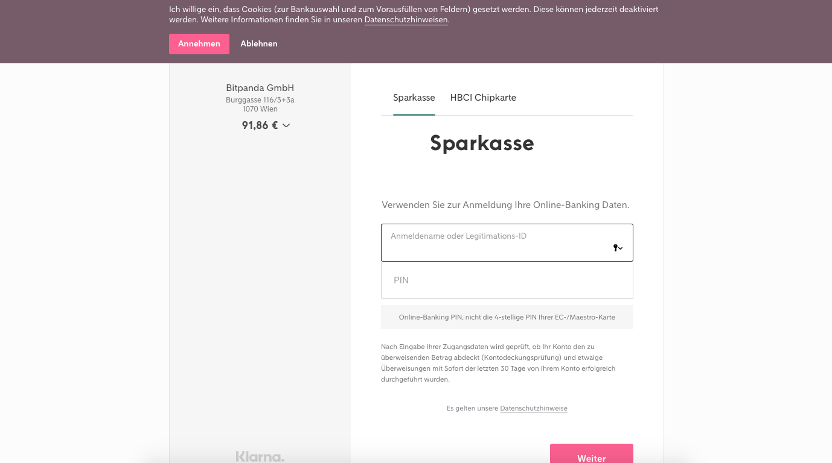Click the Kontodeckungsprüfung information paragraph

pos(498,363)
